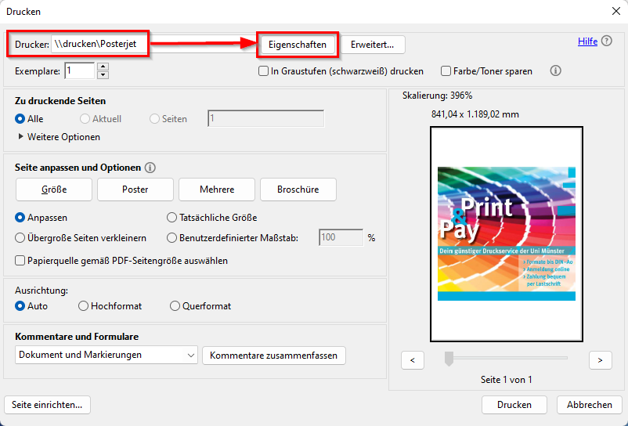Select Tatsächliche Größe radio option
Viewport: 628px width, 426px height.
172,218
